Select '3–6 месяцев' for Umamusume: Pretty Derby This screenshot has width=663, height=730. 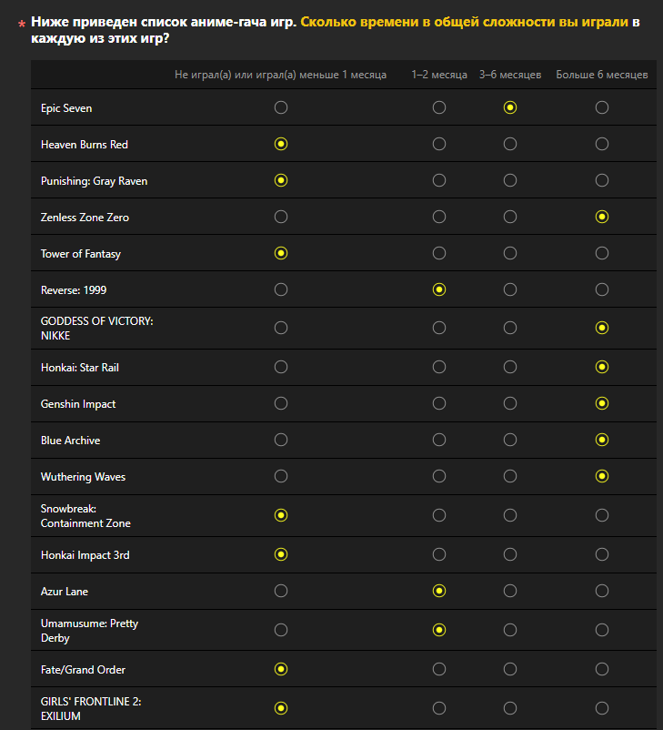(x=510, y=630)
